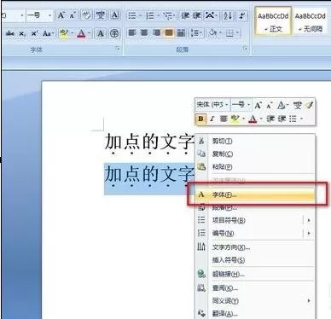
Task: Open the mini toolbar font name dropdown
Action: (227, 105)
